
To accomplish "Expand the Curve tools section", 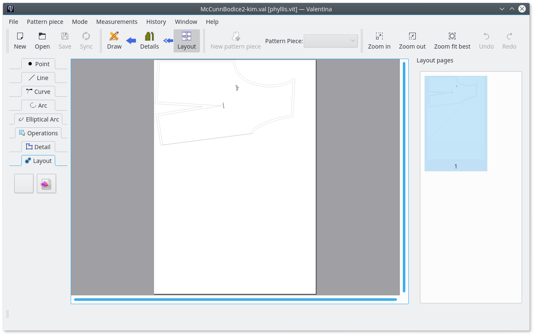I will point(38,92).
